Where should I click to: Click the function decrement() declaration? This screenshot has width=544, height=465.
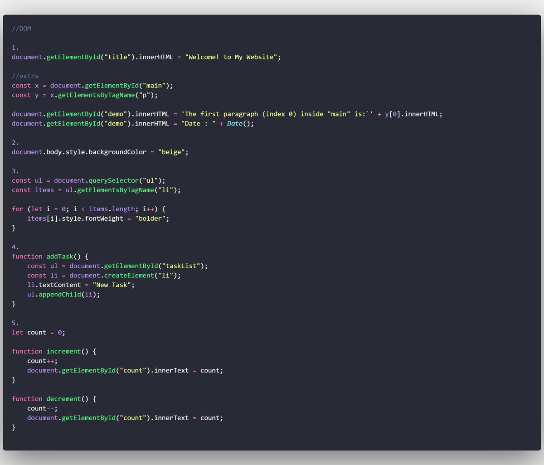[54, 399]
